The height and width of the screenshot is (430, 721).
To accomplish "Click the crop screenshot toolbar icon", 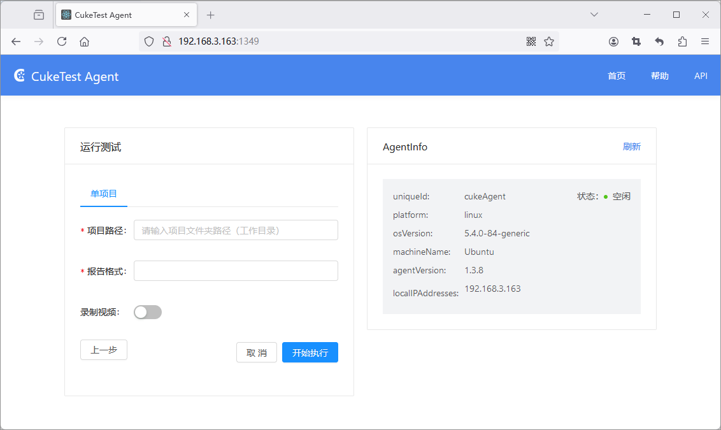I will click(x=636, y=42).
